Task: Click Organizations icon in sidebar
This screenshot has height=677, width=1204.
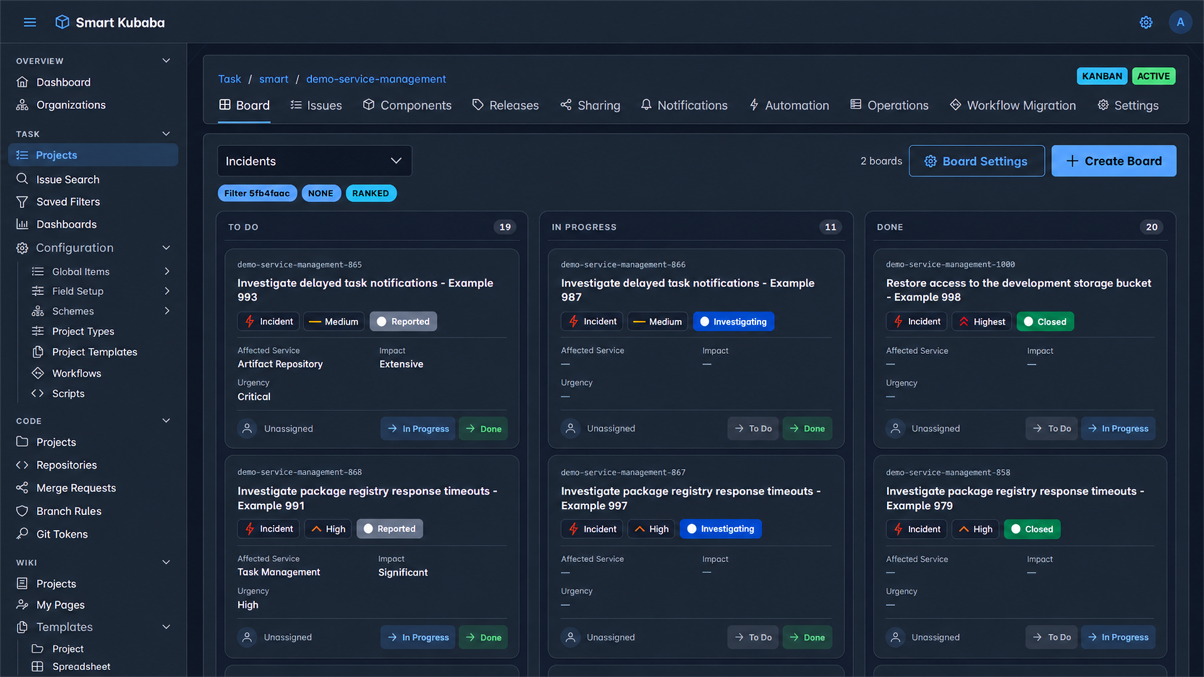Action: pyautogui.click(x=23, y=105)
